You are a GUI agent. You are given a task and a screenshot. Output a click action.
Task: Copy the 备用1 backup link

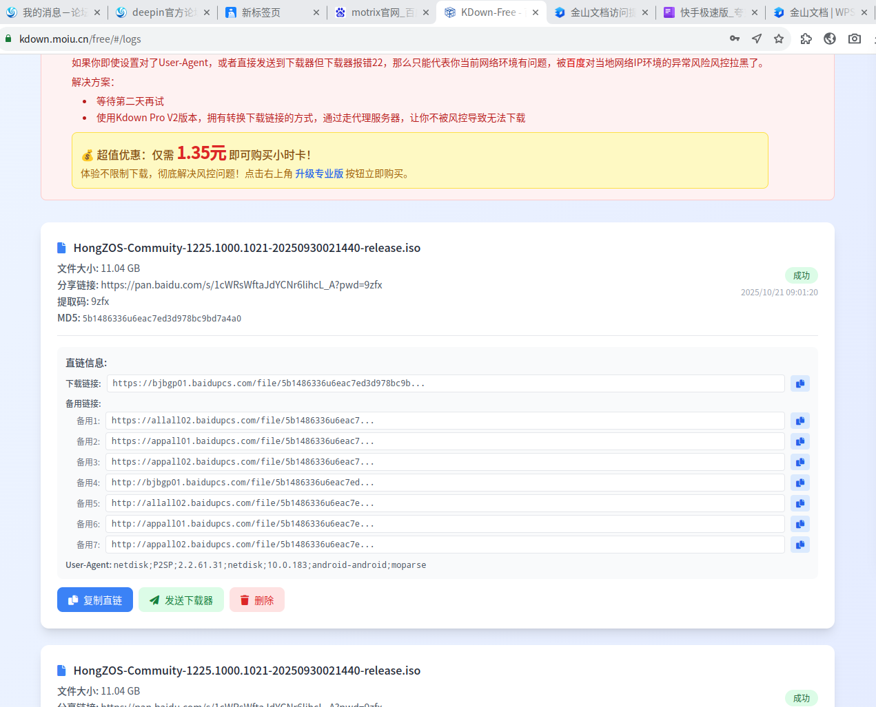coord(800,421)
